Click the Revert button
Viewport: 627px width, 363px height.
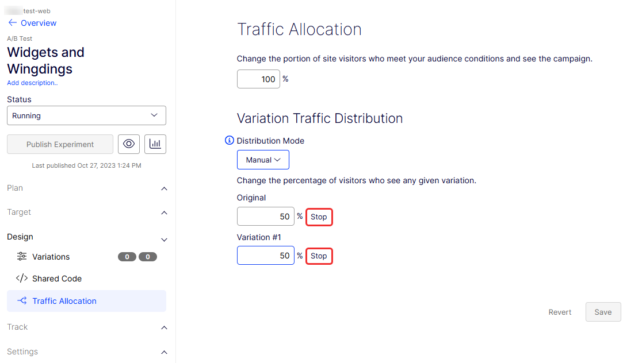click(560, 312)
